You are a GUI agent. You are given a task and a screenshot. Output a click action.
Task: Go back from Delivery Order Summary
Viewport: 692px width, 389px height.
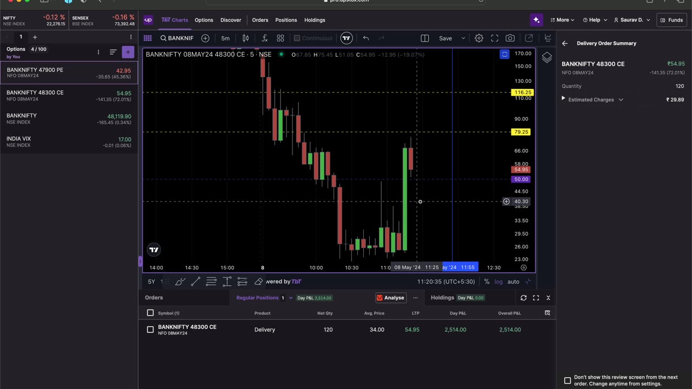(564, 44)
